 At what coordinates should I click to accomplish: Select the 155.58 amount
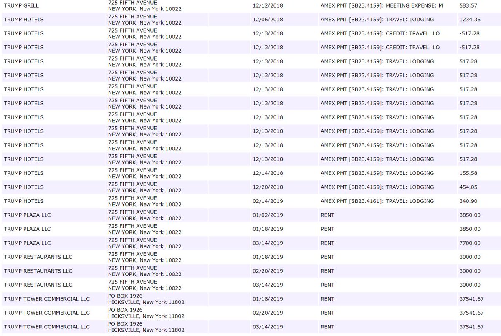point(468,173)
